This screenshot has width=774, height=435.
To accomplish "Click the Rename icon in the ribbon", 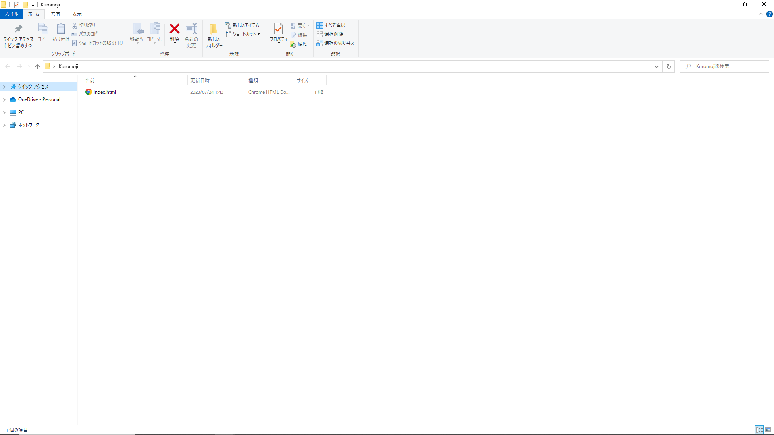I will tap(191, 29).
